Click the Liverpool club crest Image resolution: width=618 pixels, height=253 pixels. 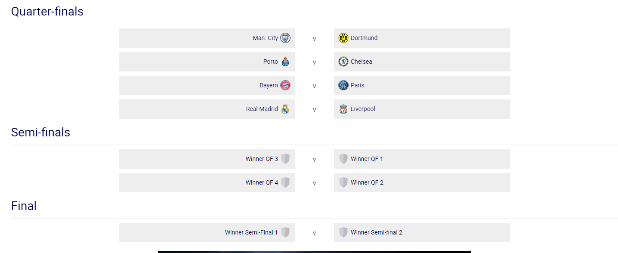pos(343,109)
